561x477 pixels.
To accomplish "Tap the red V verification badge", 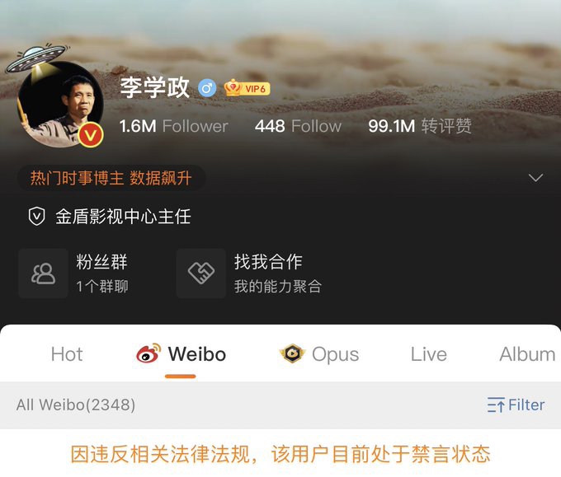I will pos(91,135).
